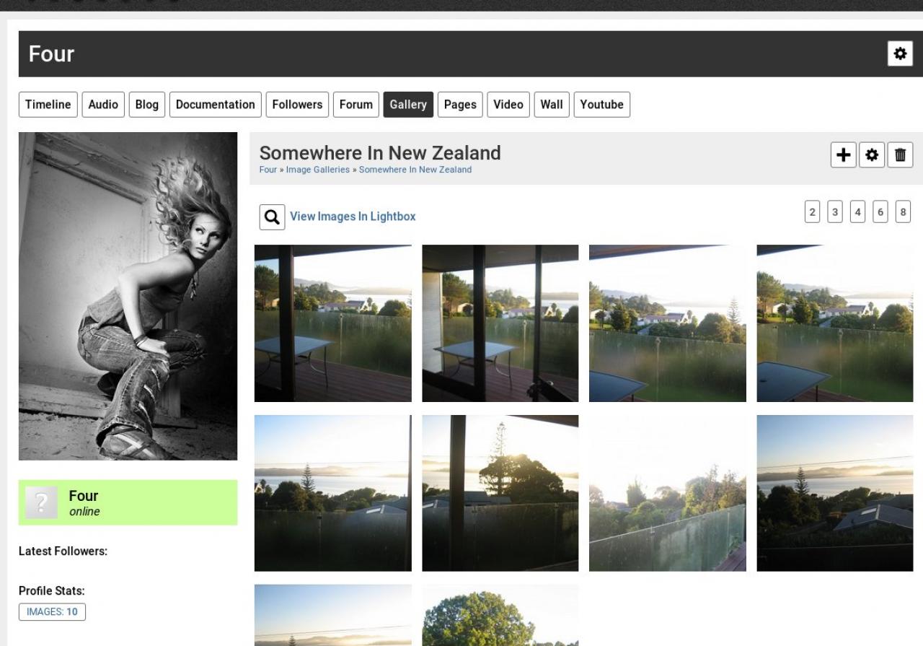Switch to the Youtube tab
Image resolution: width=923 pixels, height=646 pixels.
click(602, 105)
